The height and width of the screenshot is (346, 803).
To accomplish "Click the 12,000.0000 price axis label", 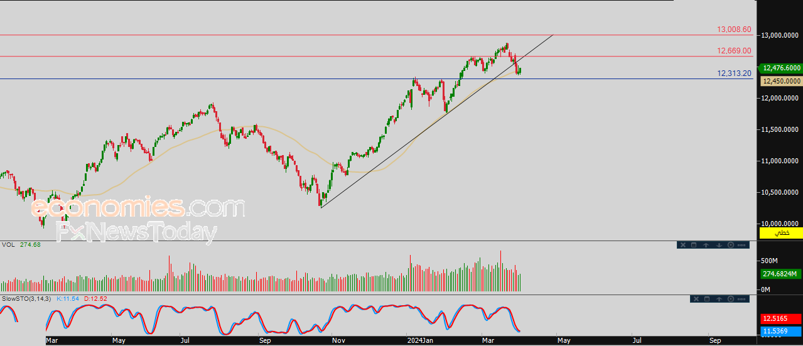I will [781, 98].
